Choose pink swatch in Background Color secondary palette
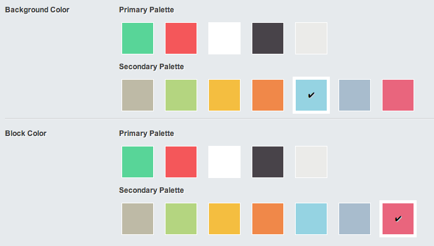434x246 pixels. click(398, 95)
